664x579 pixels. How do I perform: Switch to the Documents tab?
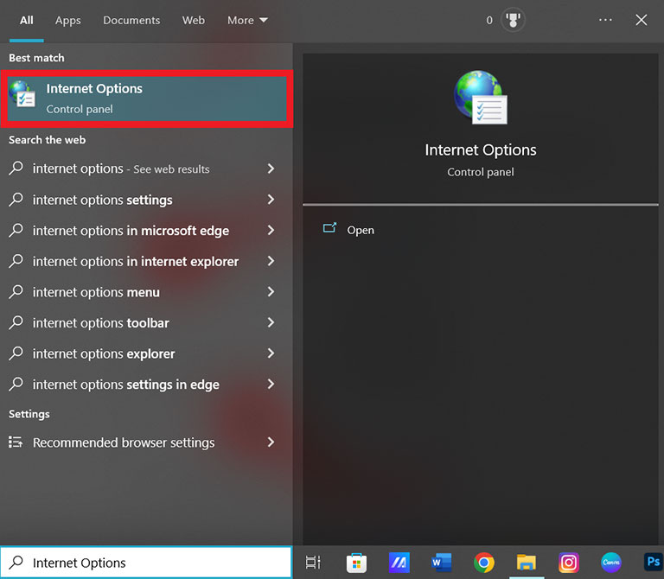click(131, 21)
